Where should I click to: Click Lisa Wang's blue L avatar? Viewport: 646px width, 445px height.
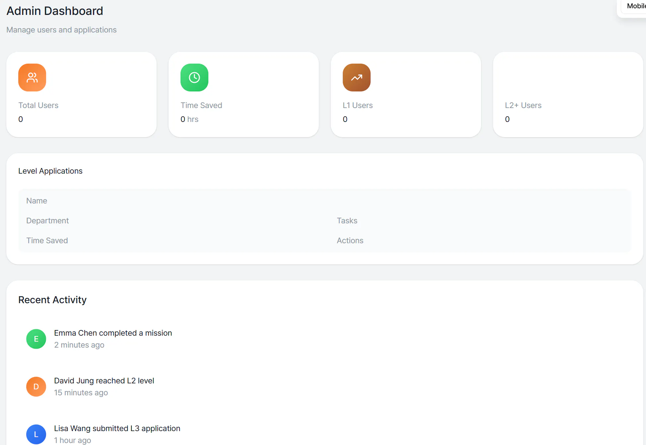click(x=36, y=434)
